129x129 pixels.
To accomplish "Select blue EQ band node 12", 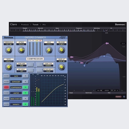I will (x=84, y=66).
